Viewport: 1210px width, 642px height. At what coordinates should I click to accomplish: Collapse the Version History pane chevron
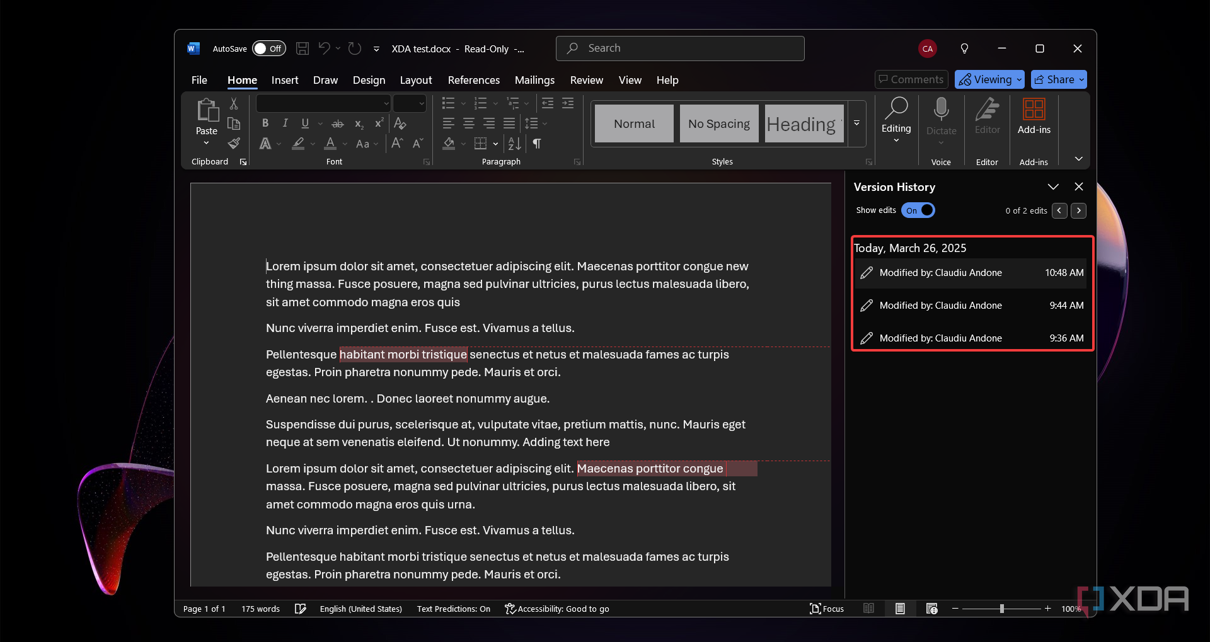1053,187
